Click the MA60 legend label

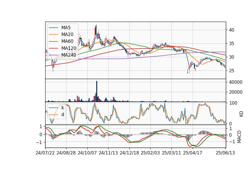click(x=67, y=41)
